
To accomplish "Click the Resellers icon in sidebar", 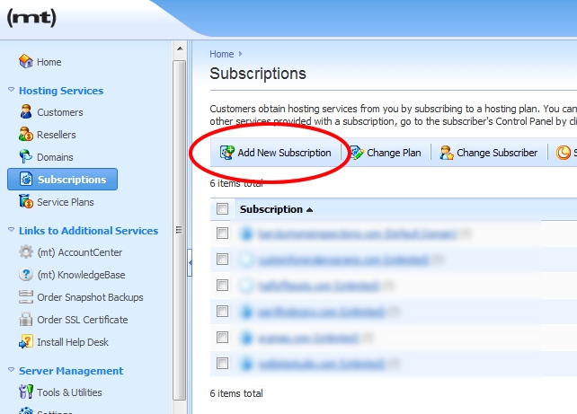I will 26,134.
